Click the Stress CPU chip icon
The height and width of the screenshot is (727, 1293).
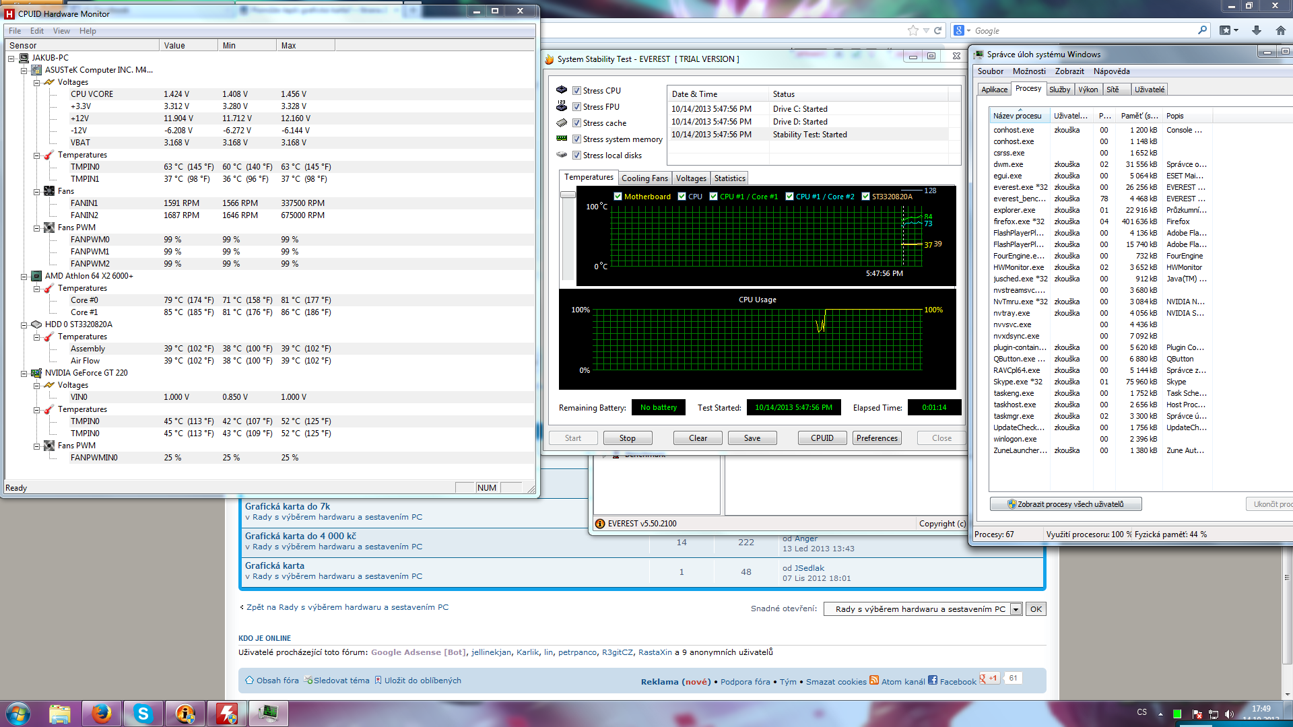[x=562, y=90]
